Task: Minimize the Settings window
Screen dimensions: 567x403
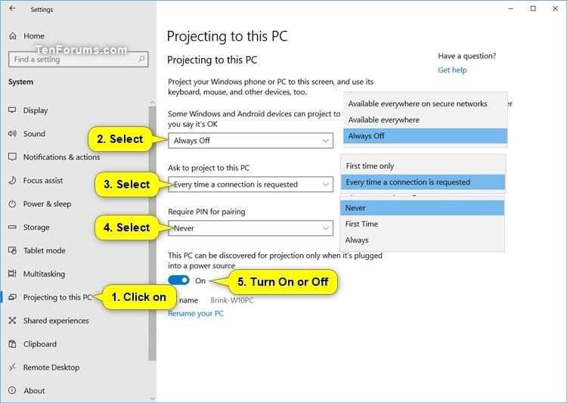Action: (x=510, y=8)
